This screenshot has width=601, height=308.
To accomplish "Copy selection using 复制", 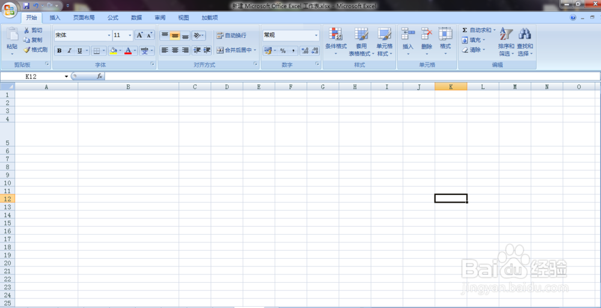I will click(33, 40).
